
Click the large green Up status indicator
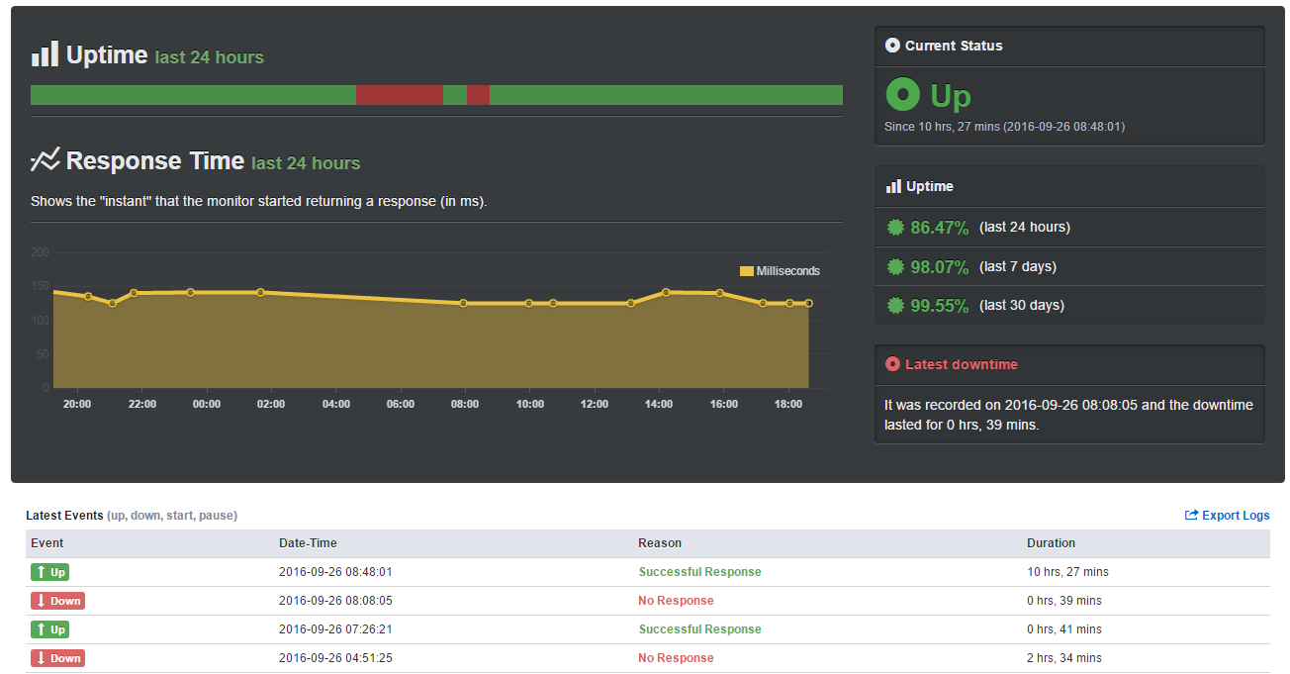(903, 94)
